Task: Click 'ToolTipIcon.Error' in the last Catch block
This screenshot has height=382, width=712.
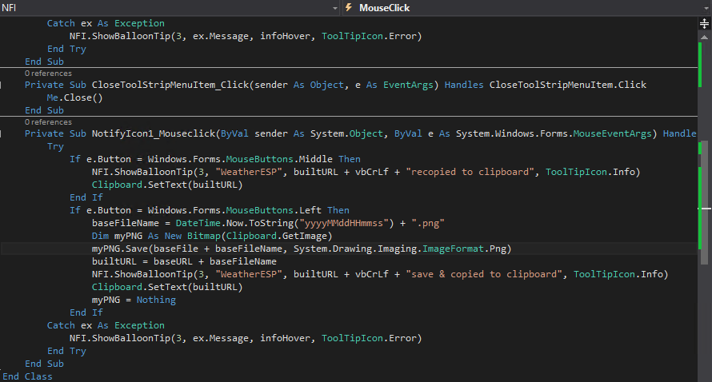Action: tap(369, 339)
